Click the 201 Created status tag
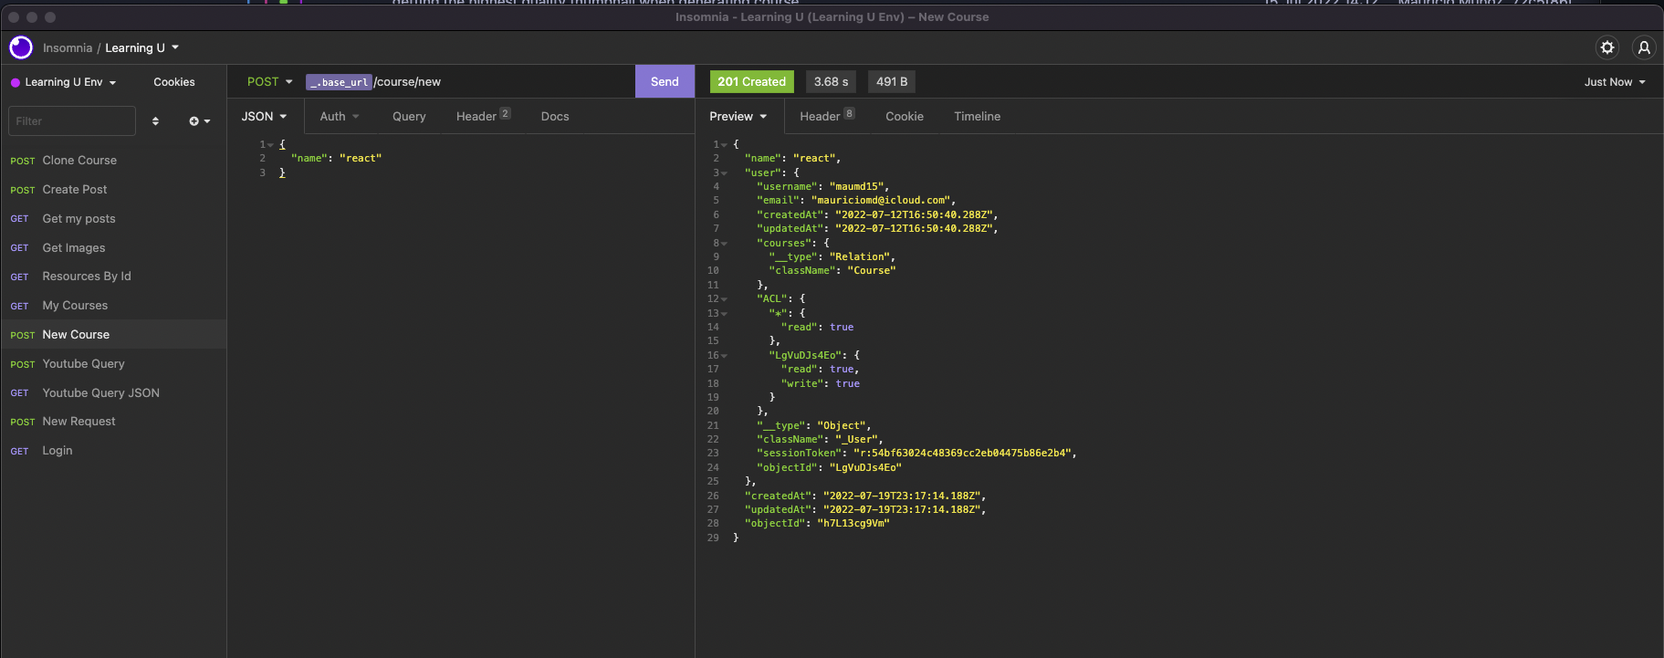Image resolution: width=1664 pixels, height=658 pixels. coord(752,81)
